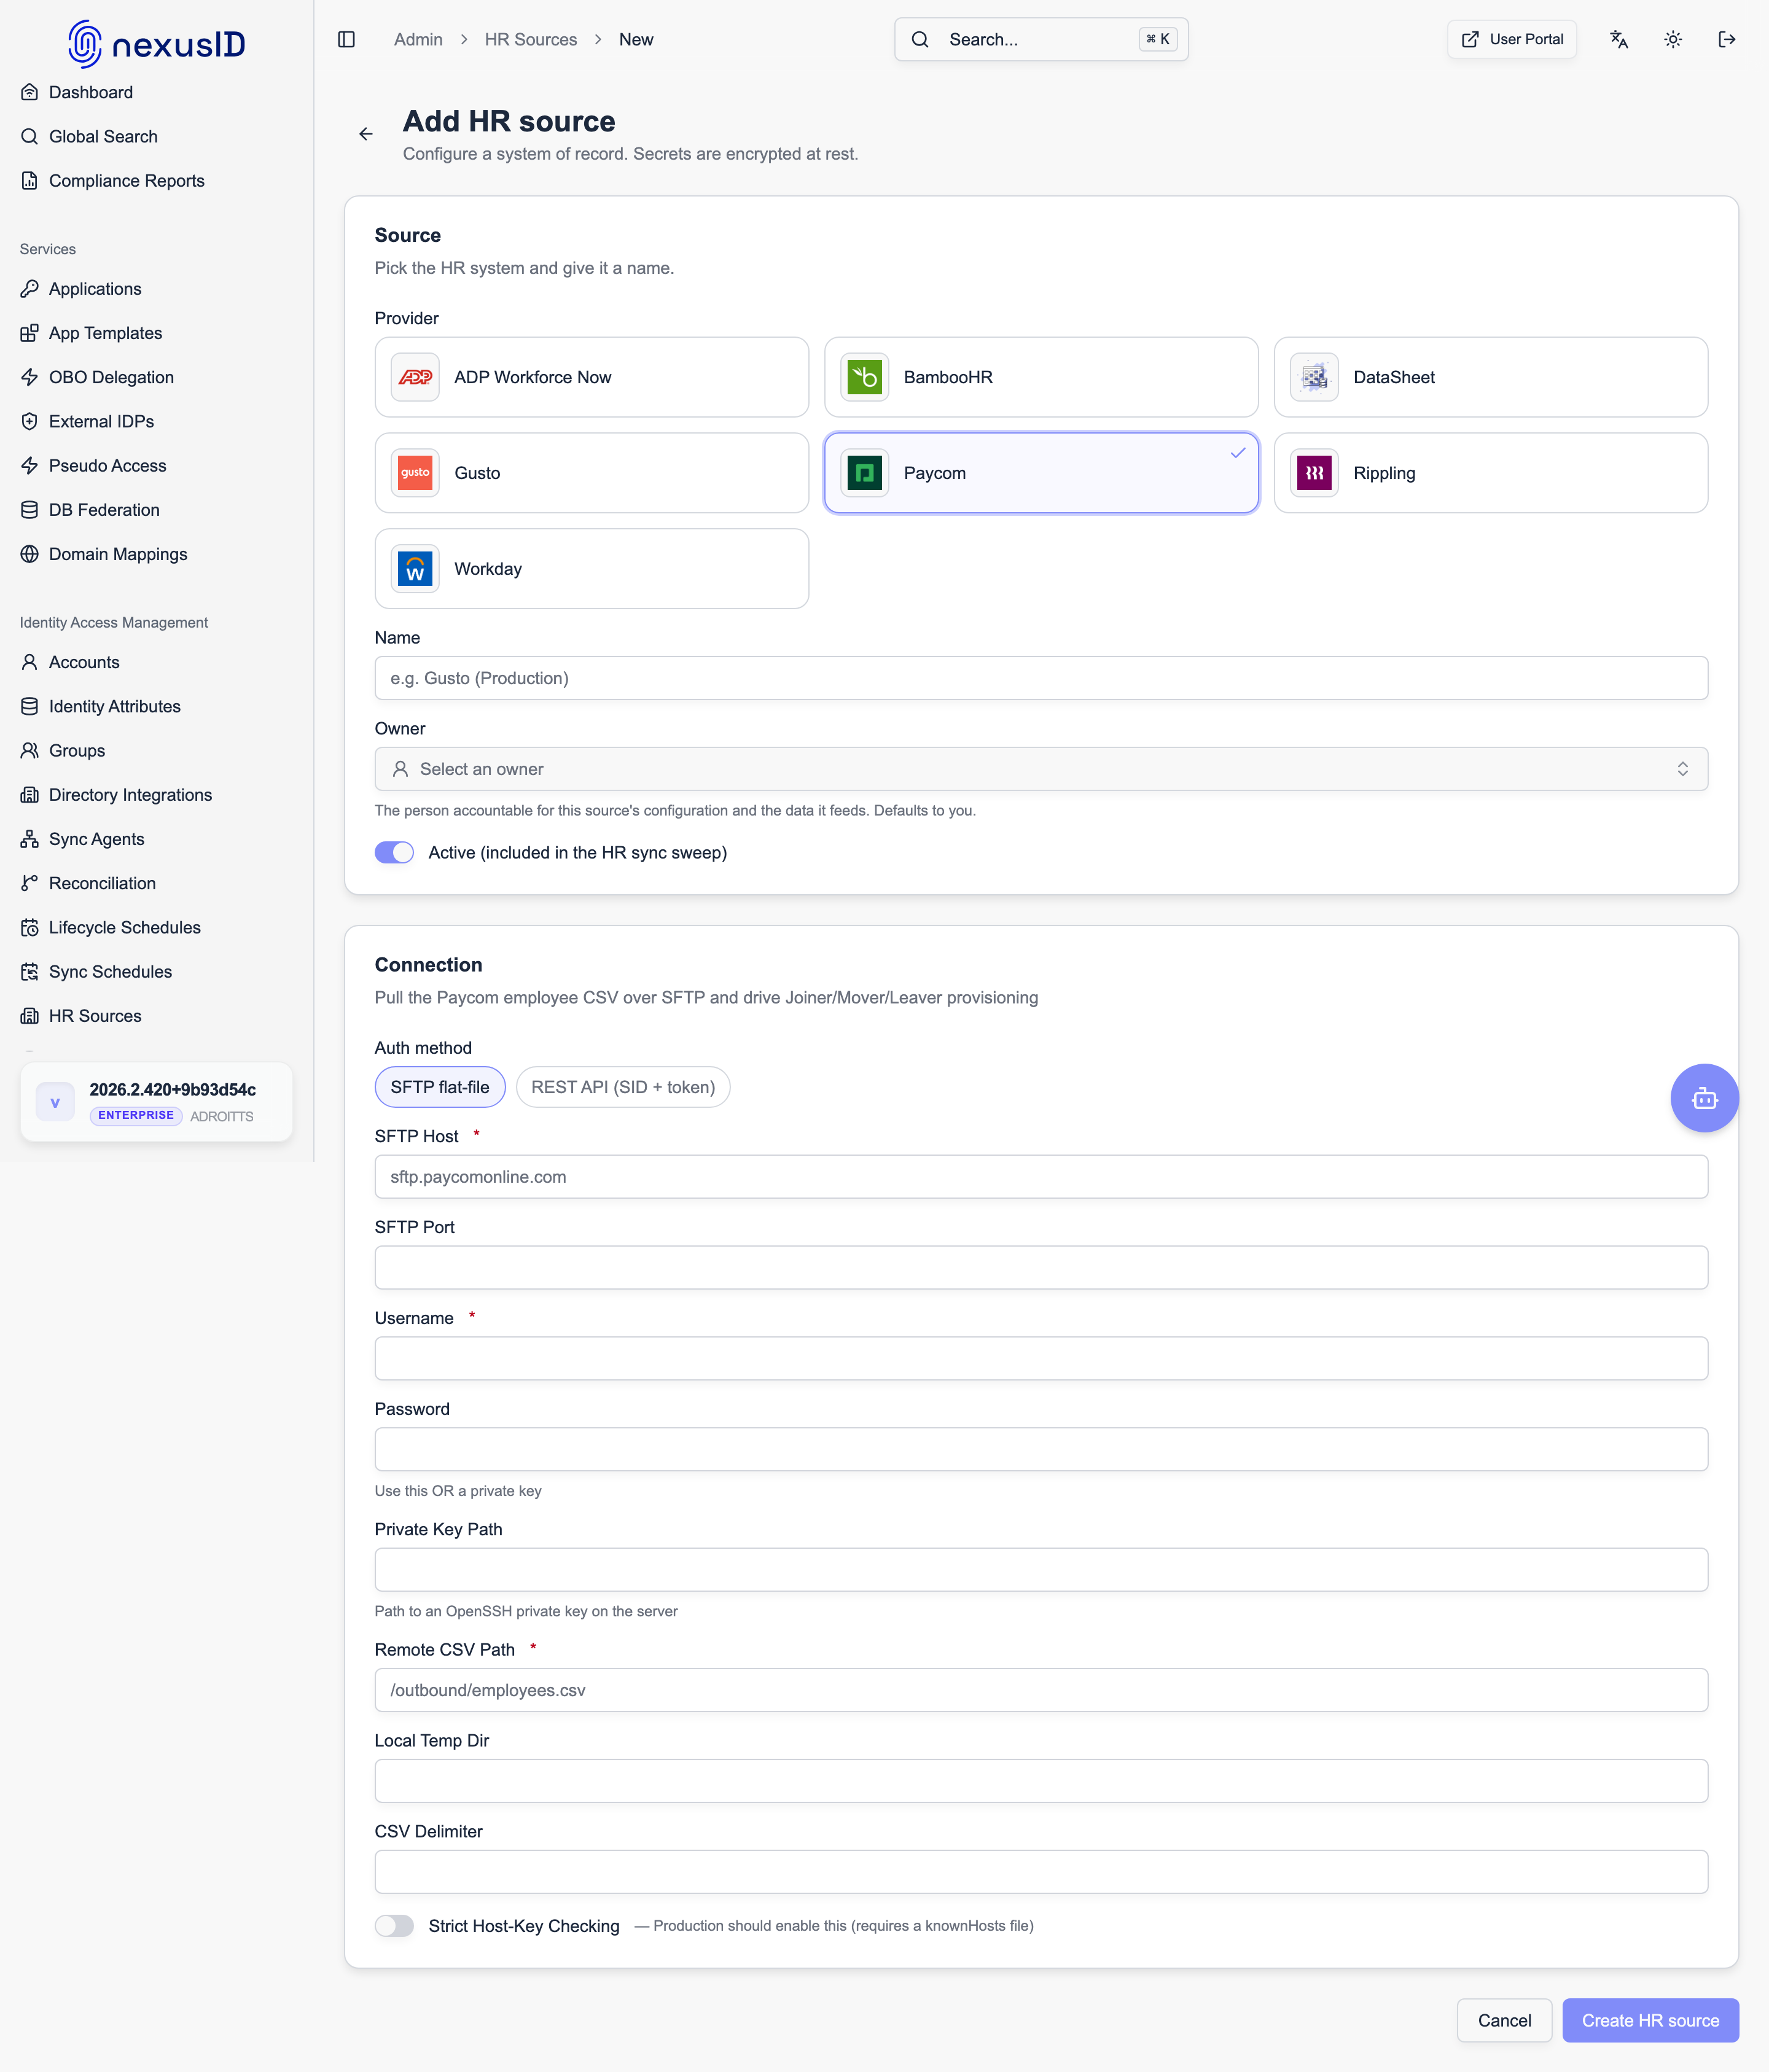1769x2072 pixels.
Task: Click the SFTP Host field
Action: pyautogui.click(x=1041, y=1177)
